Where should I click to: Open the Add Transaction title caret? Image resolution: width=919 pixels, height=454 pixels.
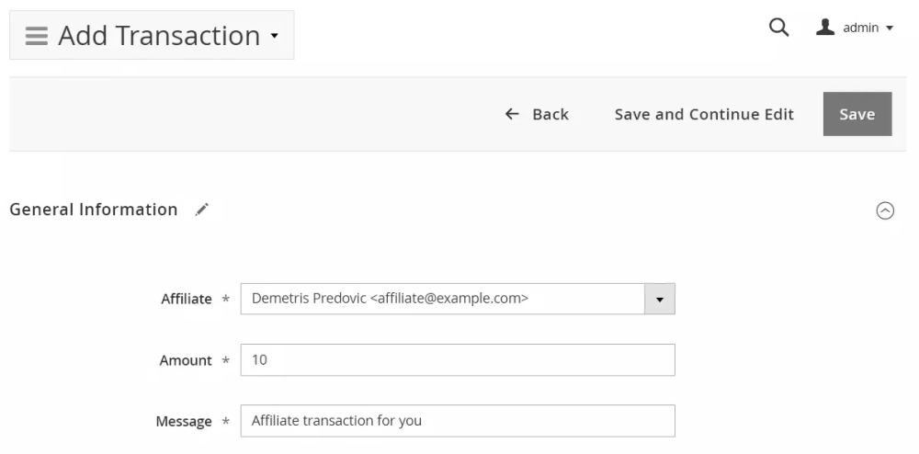(x=274, y=37)
